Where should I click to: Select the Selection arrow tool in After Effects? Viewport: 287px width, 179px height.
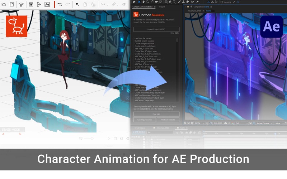[x=140, y=2]
